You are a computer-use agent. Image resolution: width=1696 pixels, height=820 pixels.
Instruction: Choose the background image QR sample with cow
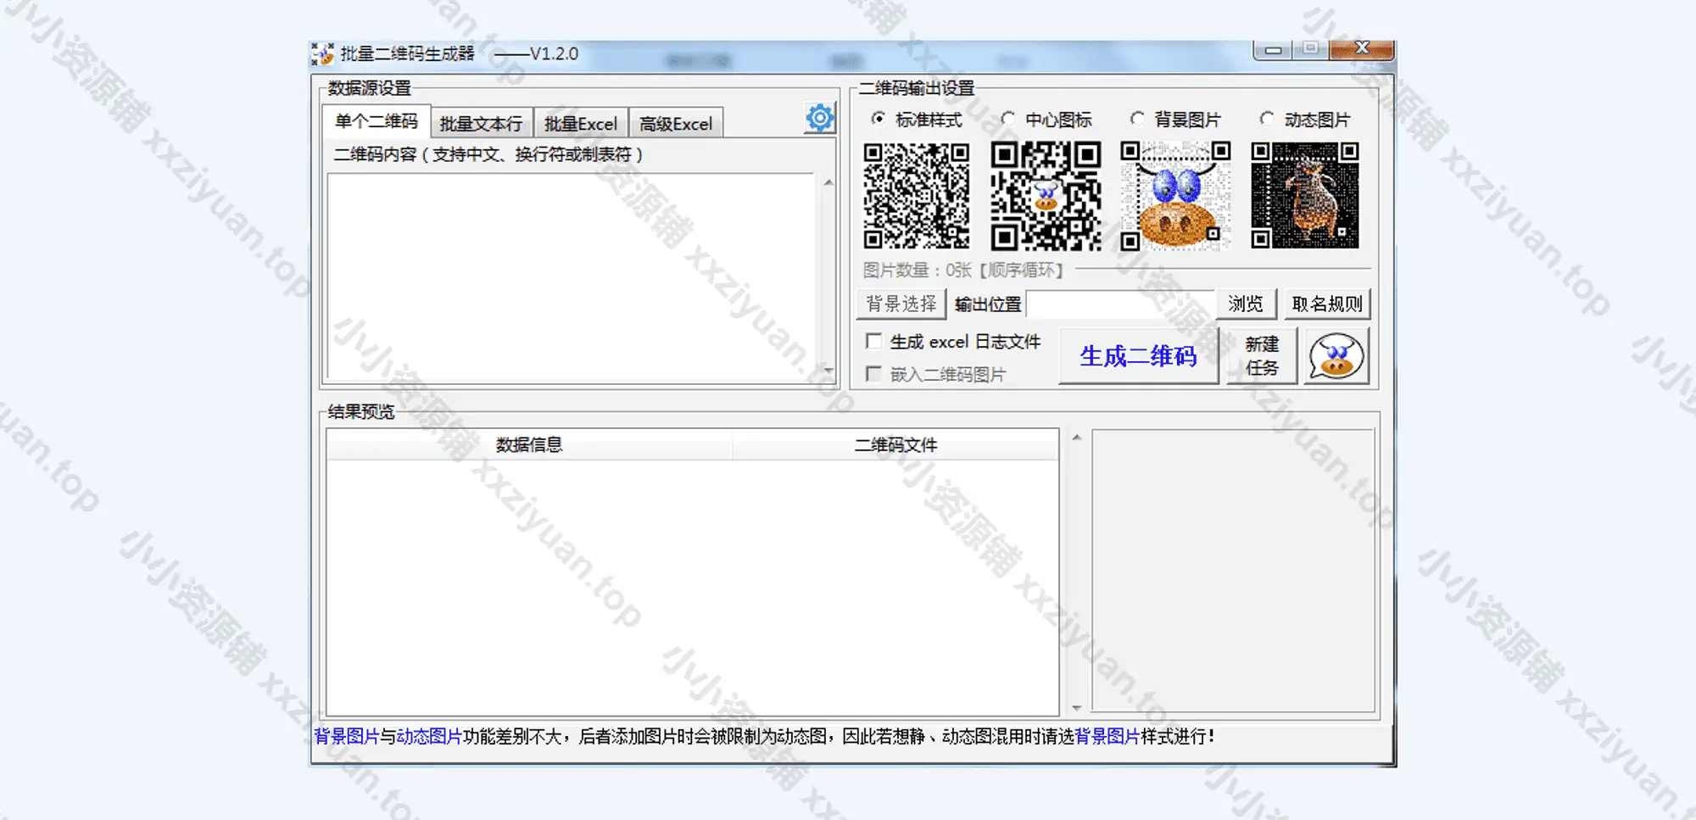point(1175,196)
